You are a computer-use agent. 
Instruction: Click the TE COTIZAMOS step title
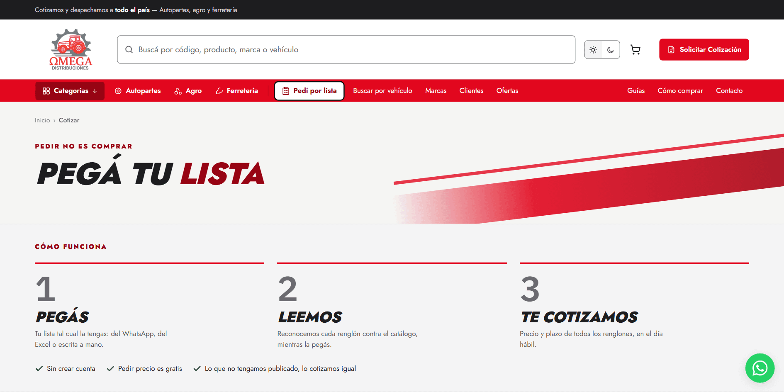coord(579,317)
